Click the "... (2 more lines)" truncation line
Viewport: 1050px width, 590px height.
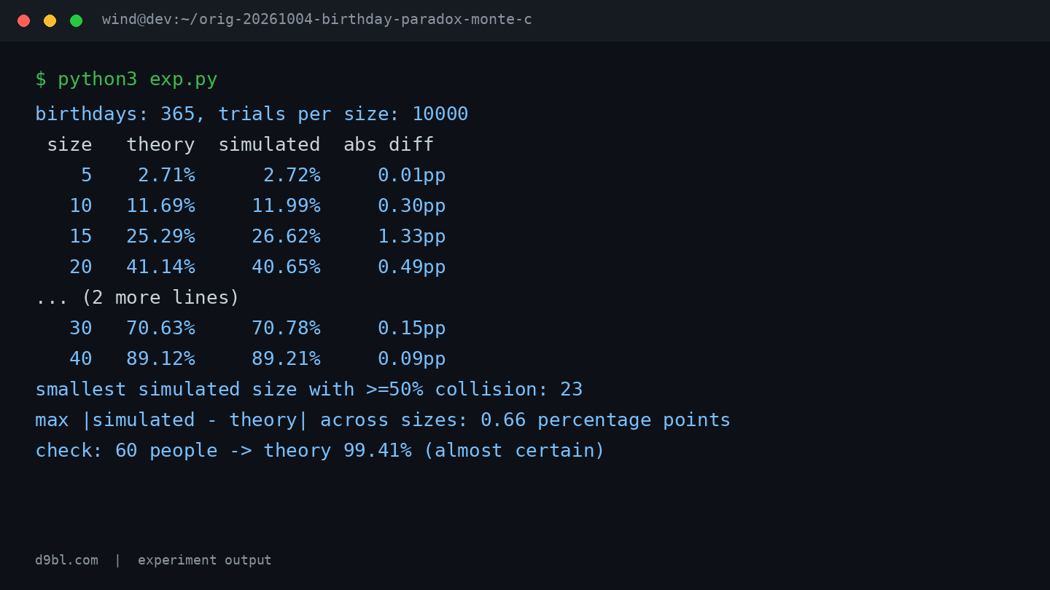click(x=137, y=298)
